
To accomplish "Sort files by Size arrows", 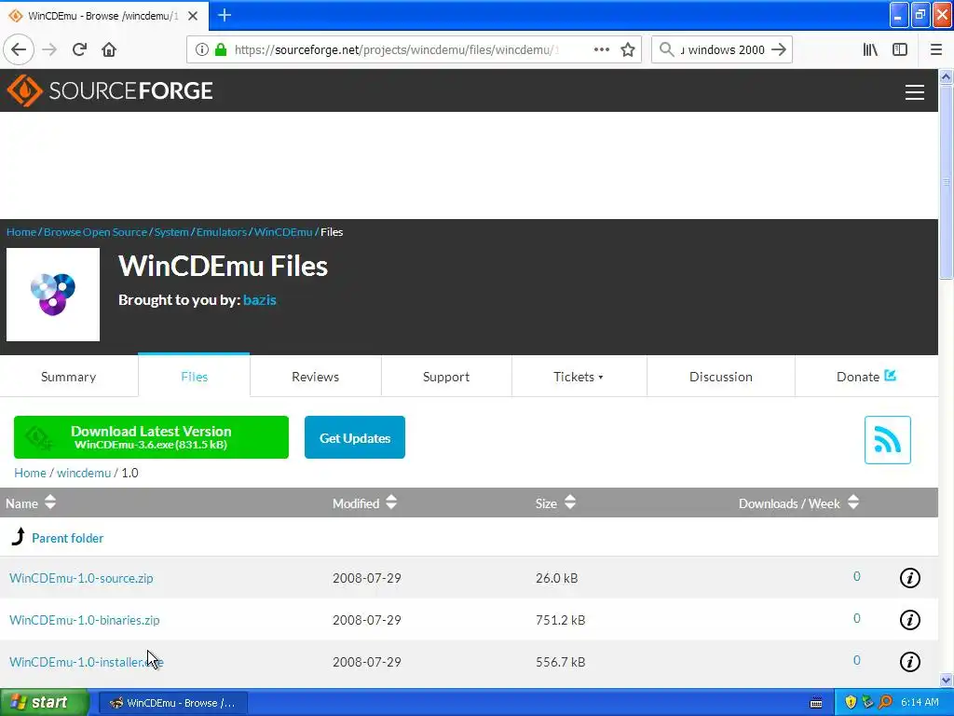I will click(569, 503).
